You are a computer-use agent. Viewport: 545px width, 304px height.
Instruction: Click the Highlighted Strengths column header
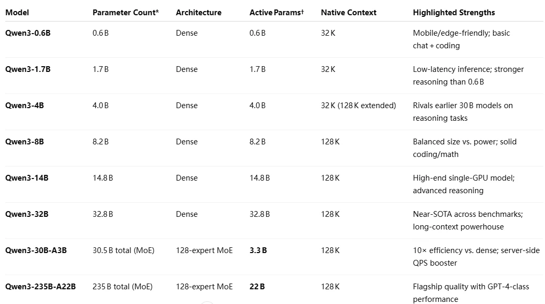coord(454,13)
